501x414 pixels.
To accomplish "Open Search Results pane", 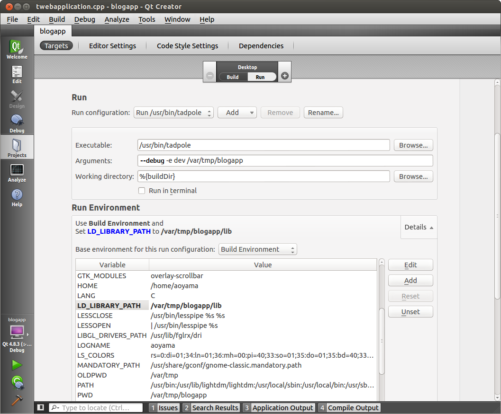I will (x=211, y=408).
